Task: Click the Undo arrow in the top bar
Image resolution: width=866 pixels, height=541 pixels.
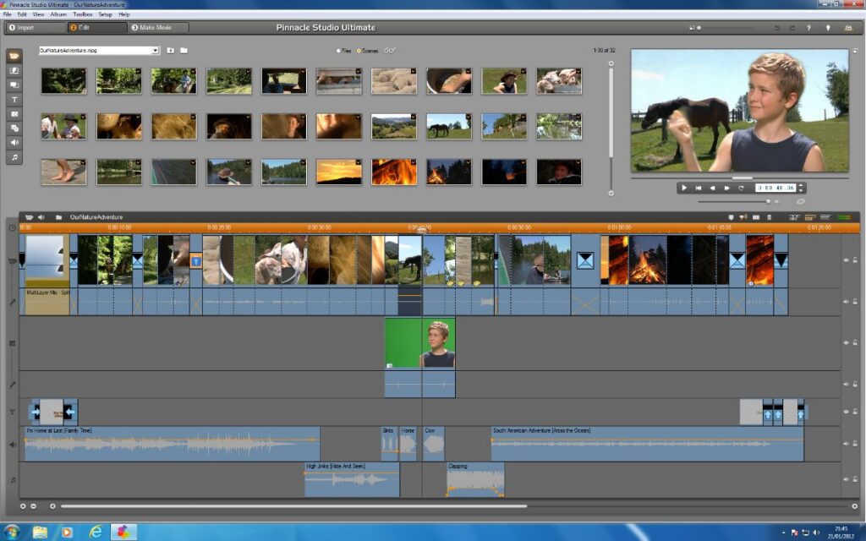Action: [x=777, y=28]
